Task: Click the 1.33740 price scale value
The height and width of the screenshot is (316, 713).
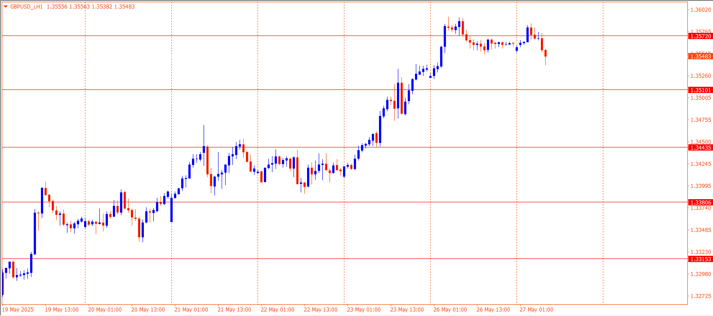Action: click(701, 208)
